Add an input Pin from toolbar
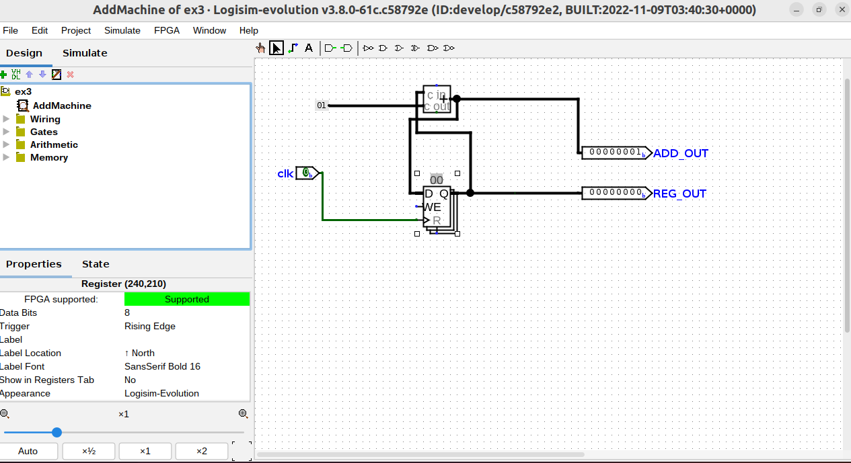851x463 pixels. (330, 48)
